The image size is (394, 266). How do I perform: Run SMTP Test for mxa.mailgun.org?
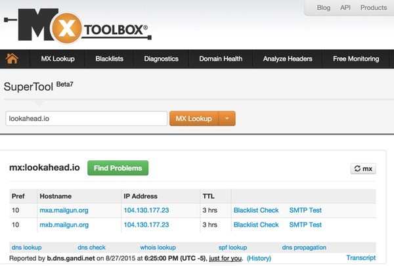coord(305,210)
